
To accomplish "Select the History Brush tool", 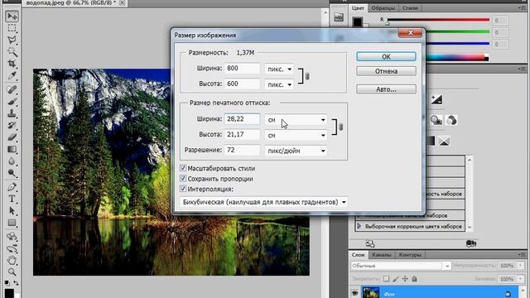I will (12, 125).
